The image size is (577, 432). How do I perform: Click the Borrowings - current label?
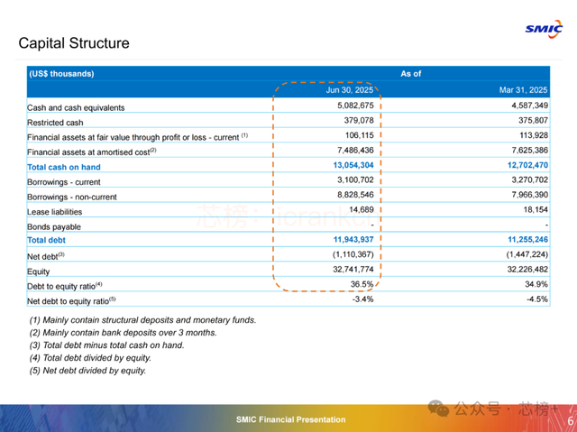[x=64, y=182]
